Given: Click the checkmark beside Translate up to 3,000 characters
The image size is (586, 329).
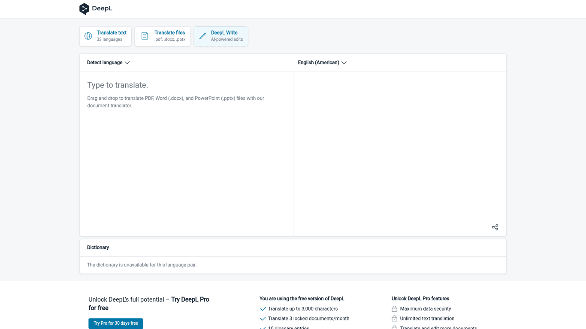Looking at the screenshot, I should coord(263,309).
